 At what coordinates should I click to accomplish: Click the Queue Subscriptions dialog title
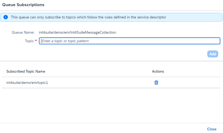pyautogui.click(x=23, y=5)
